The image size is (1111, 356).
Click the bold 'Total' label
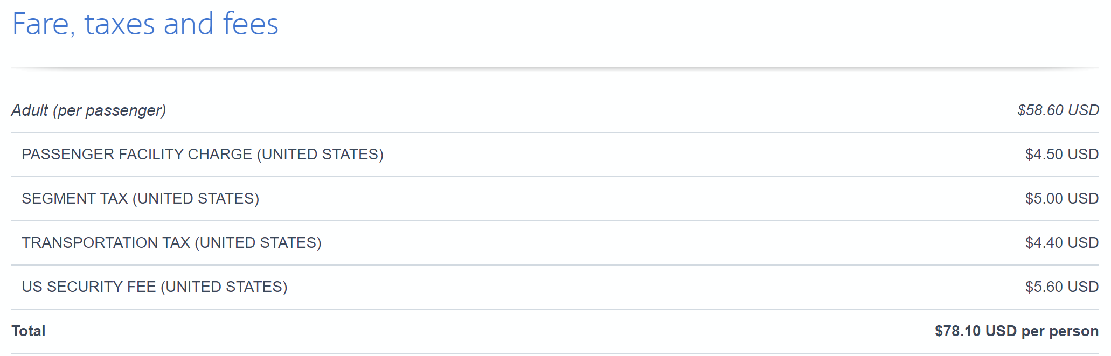pos(29,331)
